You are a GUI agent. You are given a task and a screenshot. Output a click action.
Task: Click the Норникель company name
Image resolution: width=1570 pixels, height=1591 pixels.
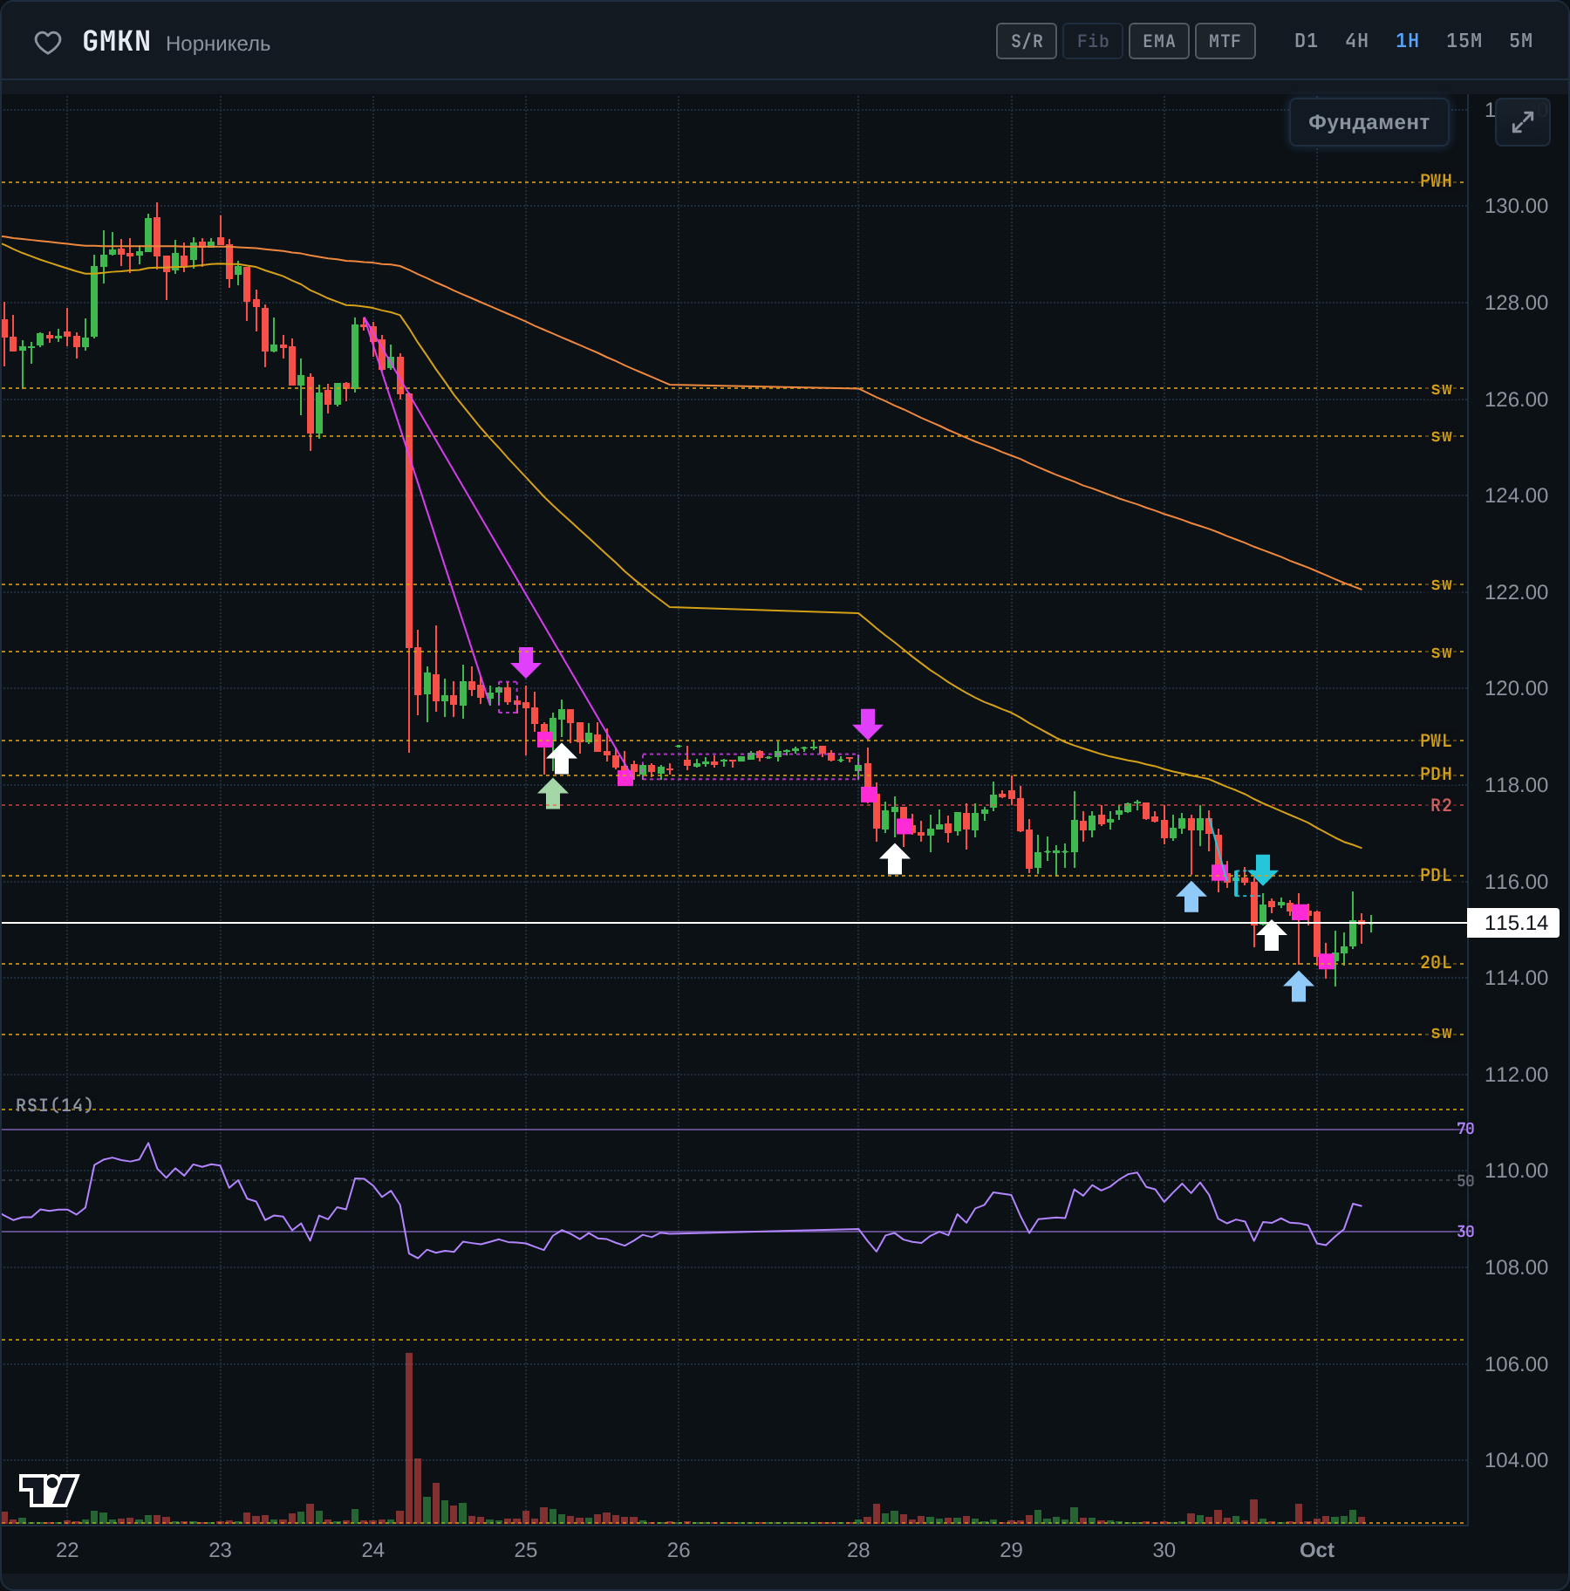click(x=218, y=44)
